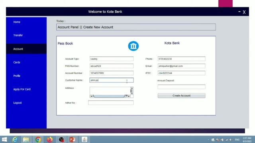The width and height of the screenshot is (255, 143).
Task: Click the Account Type field
Action: click(112, 59)
